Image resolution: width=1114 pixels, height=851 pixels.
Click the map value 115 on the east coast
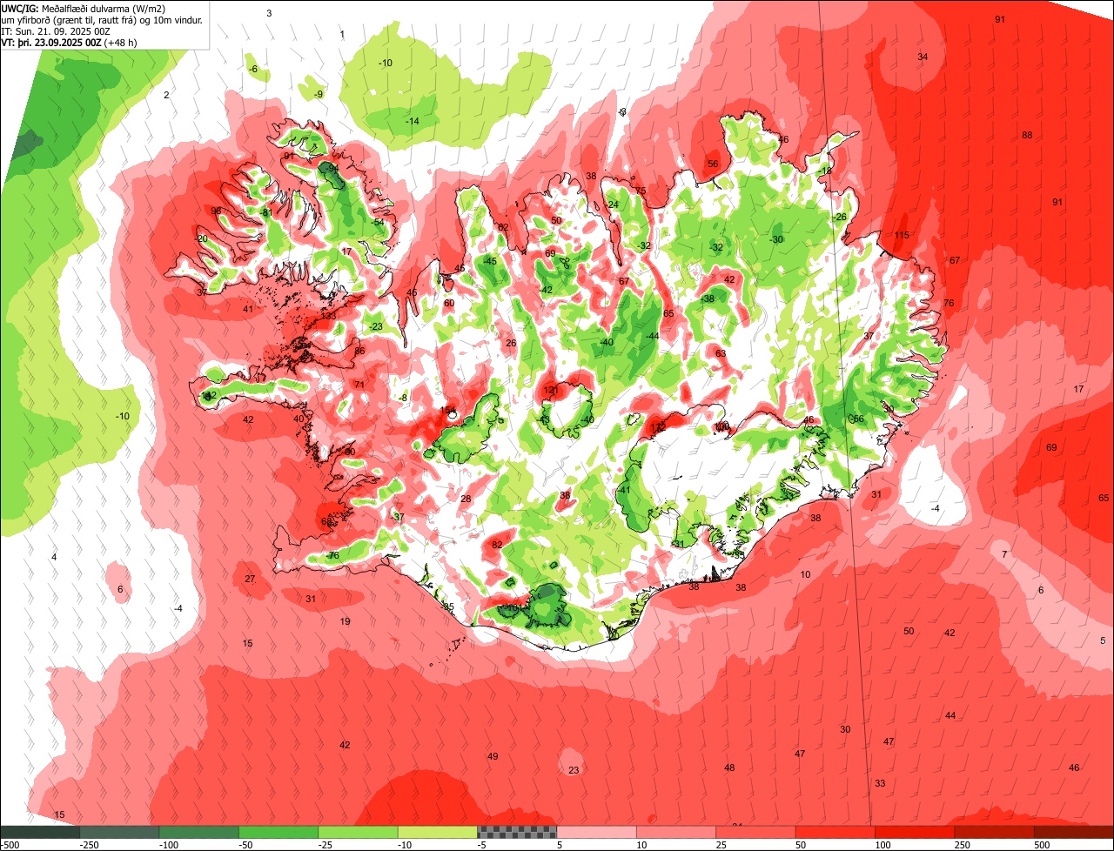click(x=902, y=236)
